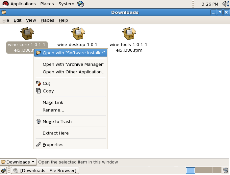Click the wine-desktop-1.0.1- filename label
The width and height of the screenshot is (230, 175).
coord(78,45)
